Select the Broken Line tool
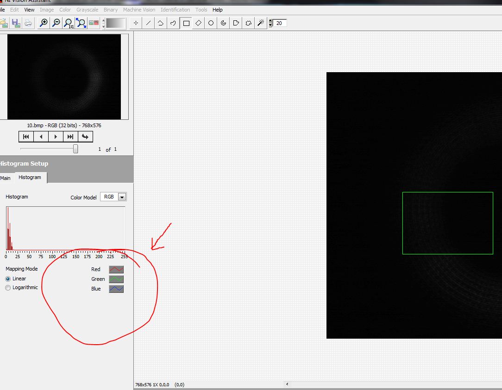This screenshot has height=390, width=502. [x=161, y=23]
